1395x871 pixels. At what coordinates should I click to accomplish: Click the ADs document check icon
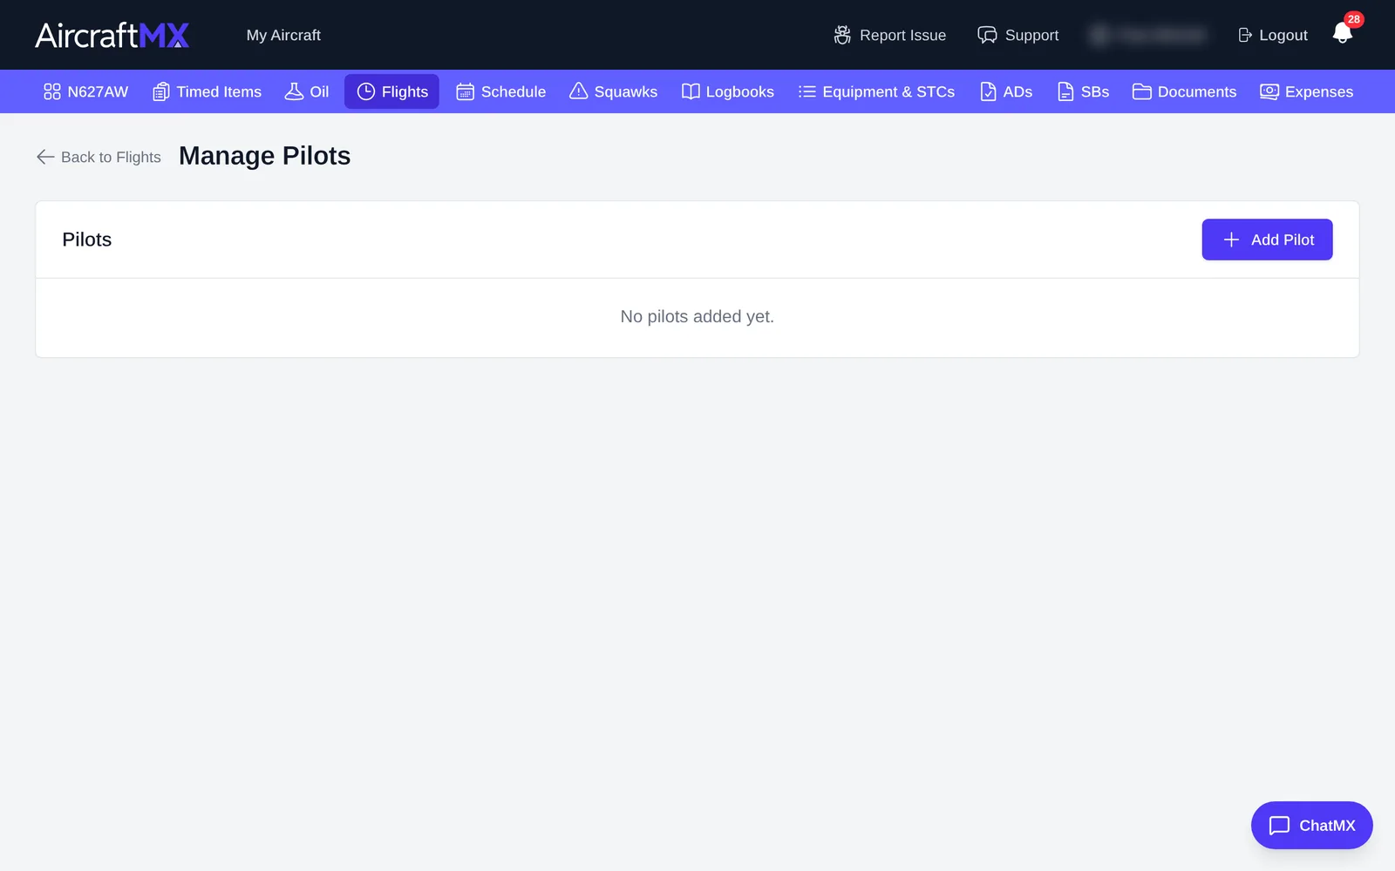(988, 91)
